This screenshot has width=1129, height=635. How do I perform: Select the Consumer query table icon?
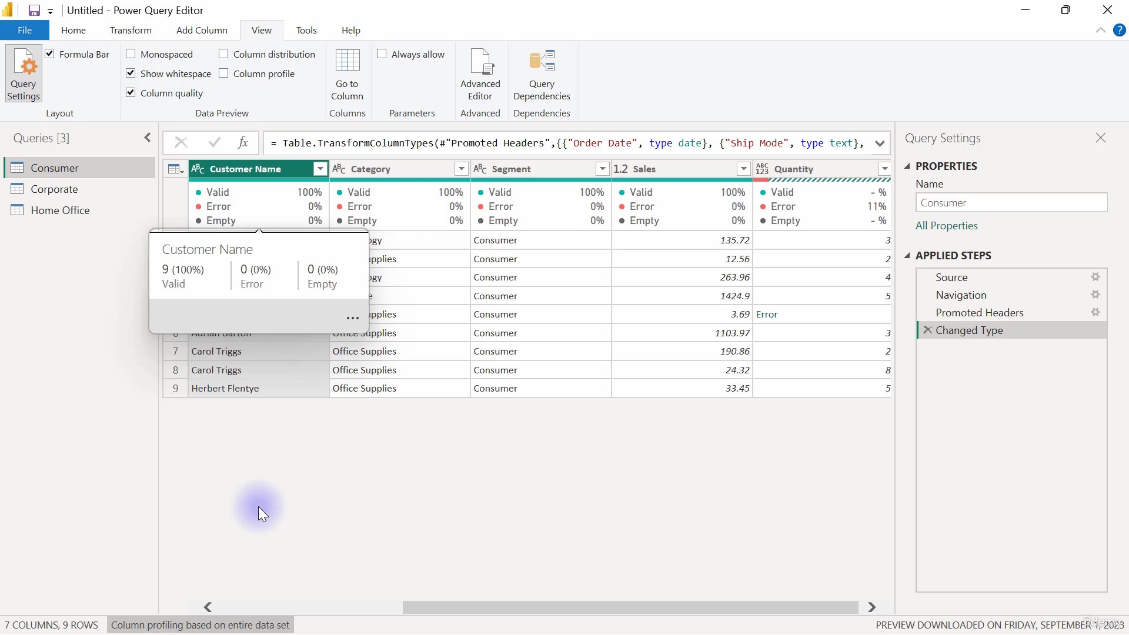(18, 168)
